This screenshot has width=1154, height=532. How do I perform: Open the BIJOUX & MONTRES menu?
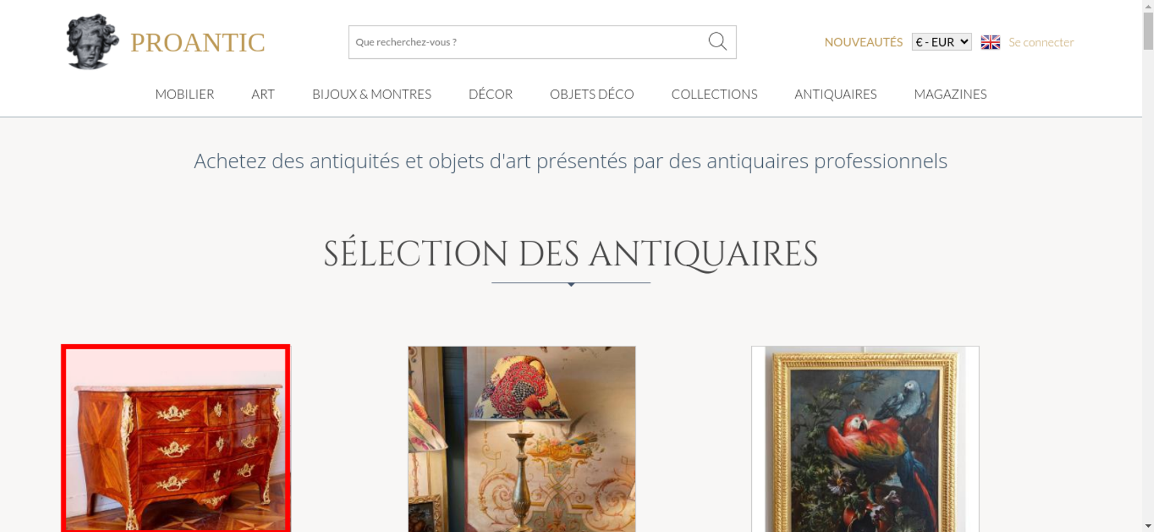coord(372,94)
